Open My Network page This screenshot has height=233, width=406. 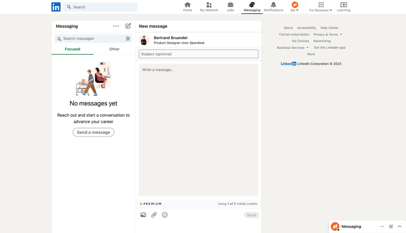[209, 7]
